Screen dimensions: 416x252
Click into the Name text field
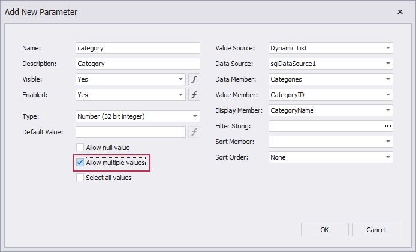pos(137,48)
